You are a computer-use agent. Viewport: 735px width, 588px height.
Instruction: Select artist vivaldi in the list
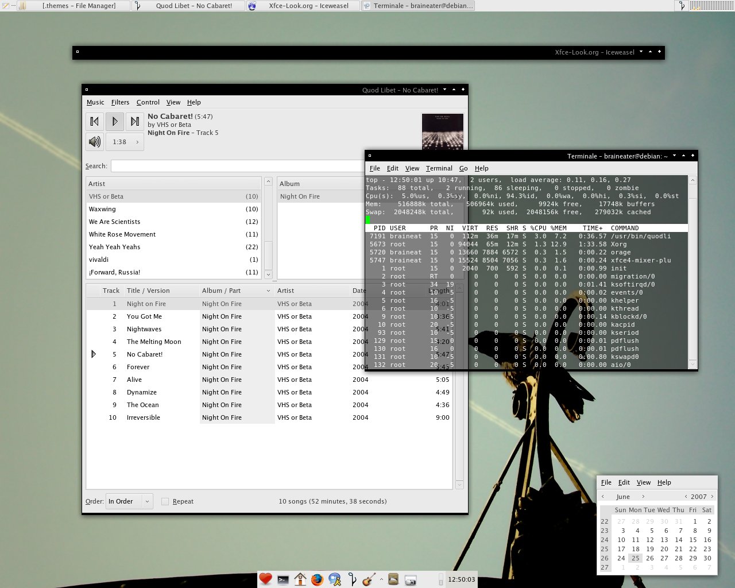tap(173, 260)
